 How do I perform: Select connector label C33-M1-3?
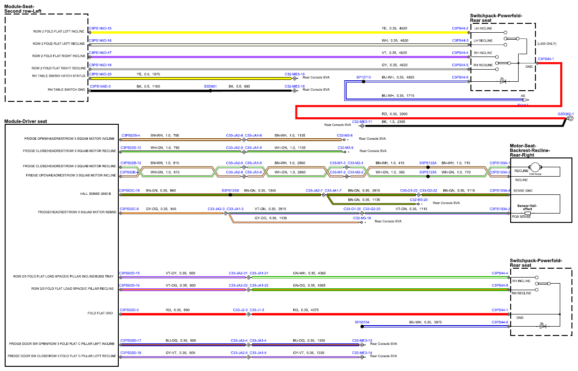coord(338,163)
